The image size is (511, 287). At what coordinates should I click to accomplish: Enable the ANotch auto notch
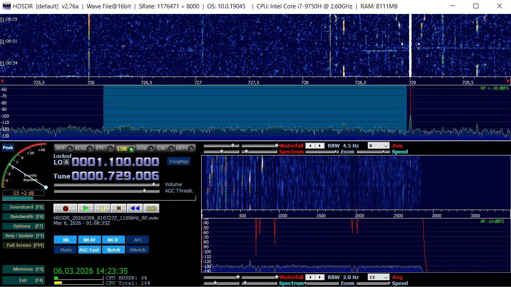(138, 250)
